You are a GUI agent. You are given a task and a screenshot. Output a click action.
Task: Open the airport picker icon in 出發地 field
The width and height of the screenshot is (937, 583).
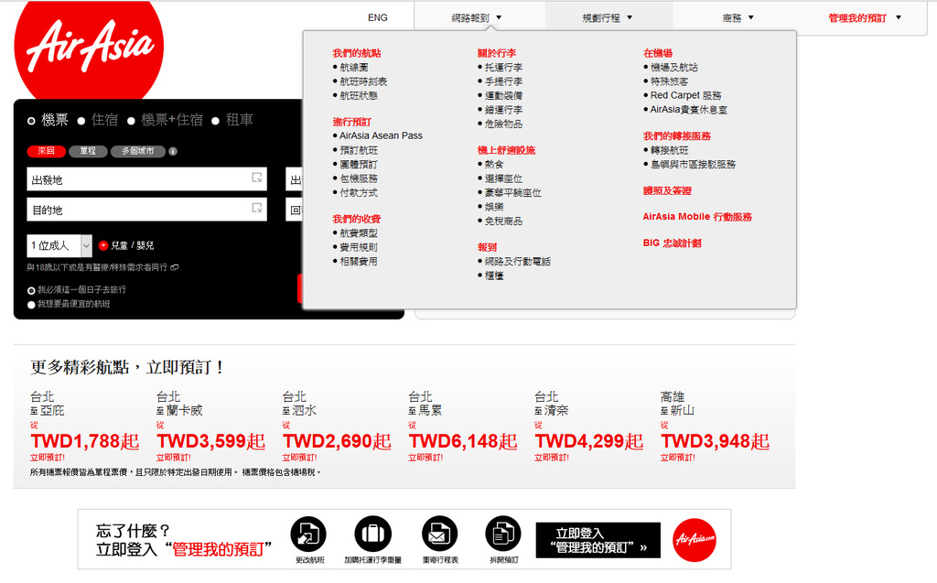tap(257, 178)
